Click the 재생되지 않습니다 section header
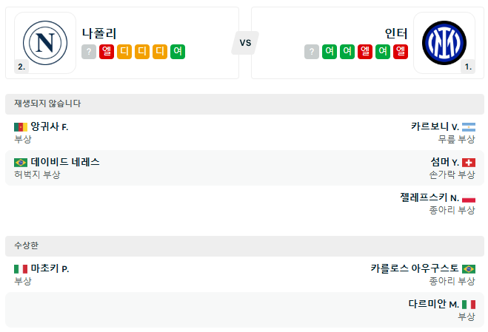Image resolution: width=488 pixels, height=332 pixels. pos(244,104)
